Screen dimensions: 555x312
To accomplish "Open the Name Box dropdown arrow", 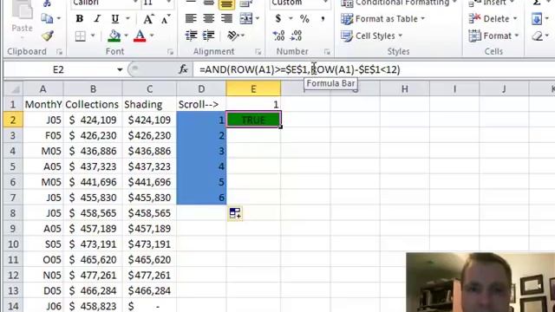I will coord(120,69).
